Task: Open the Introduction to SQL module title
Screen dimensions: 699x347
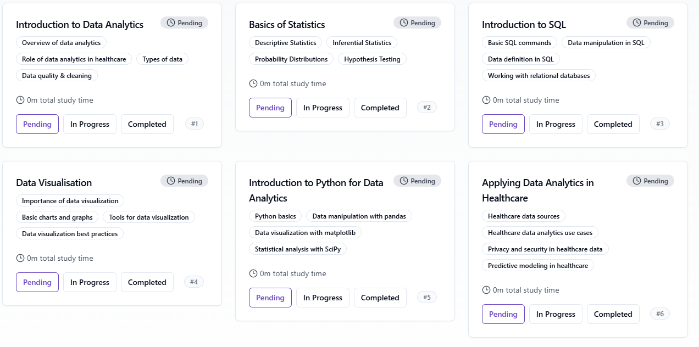Action: (x=524, y=25)
